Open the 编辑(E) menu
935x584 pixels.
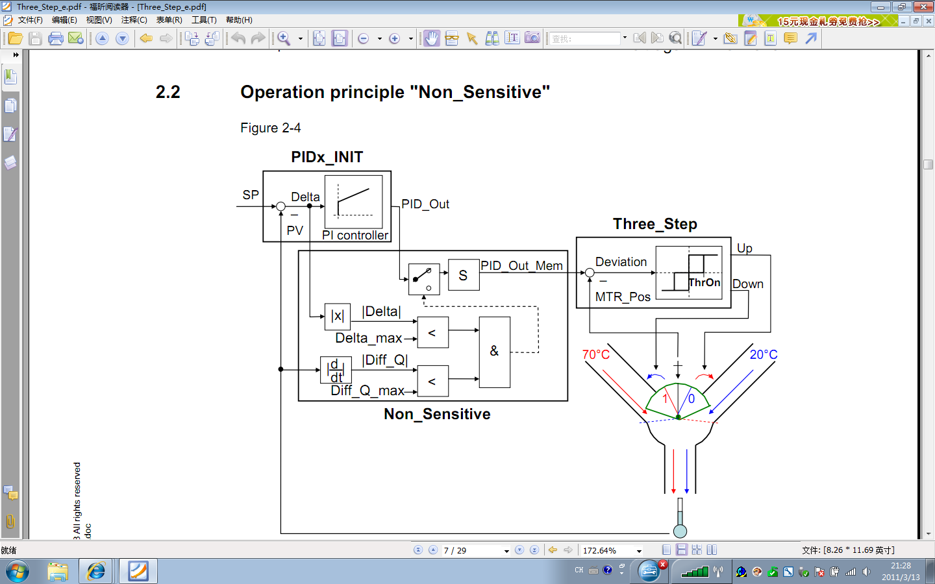pyautogui.click(x=64, y=20)
